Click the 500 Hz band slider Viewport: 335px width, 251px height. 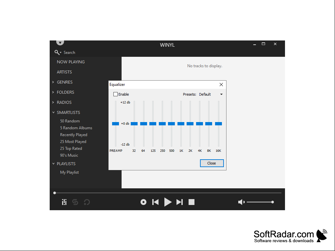tap(171, 124)
